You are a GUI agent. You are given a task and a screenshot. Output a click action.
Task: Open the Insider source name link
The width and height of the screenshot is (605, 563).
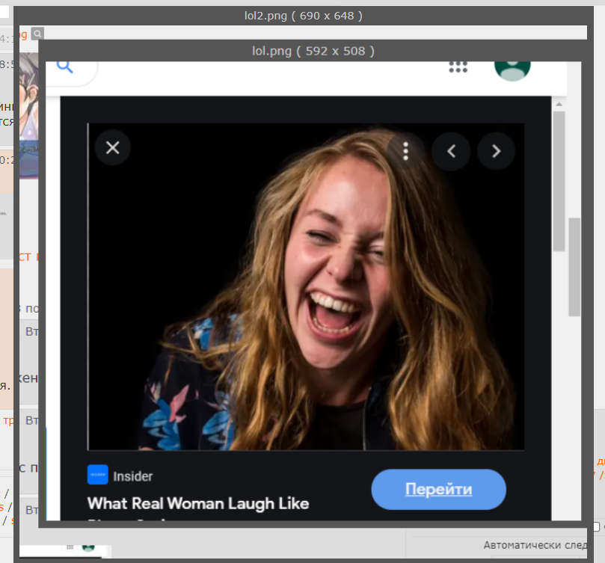[133, 476]
